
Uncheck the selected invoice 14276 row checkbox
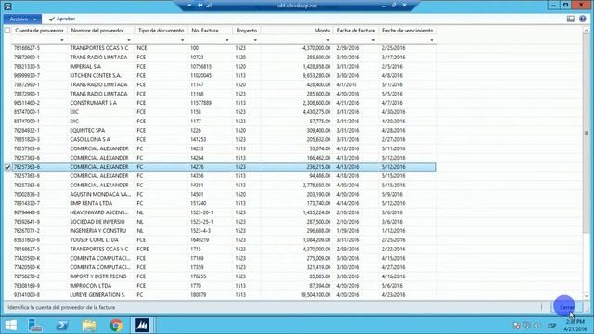(7, 167)
